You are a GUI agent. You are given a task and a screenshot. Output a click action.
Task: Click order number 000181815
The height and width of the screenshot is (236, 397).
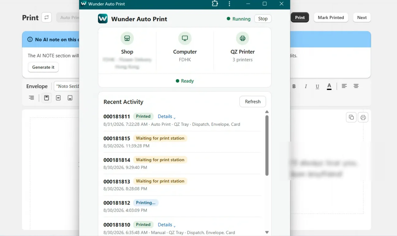click(117, 138)
